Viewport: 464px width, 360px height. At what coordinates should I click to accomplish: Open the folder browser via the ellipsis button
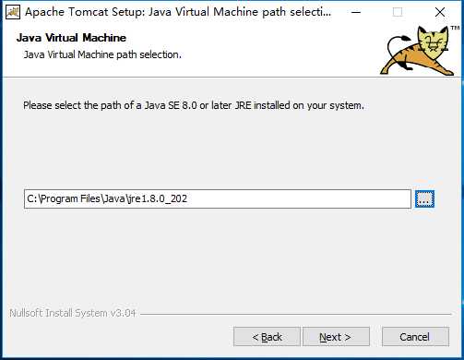coord(424,198)
